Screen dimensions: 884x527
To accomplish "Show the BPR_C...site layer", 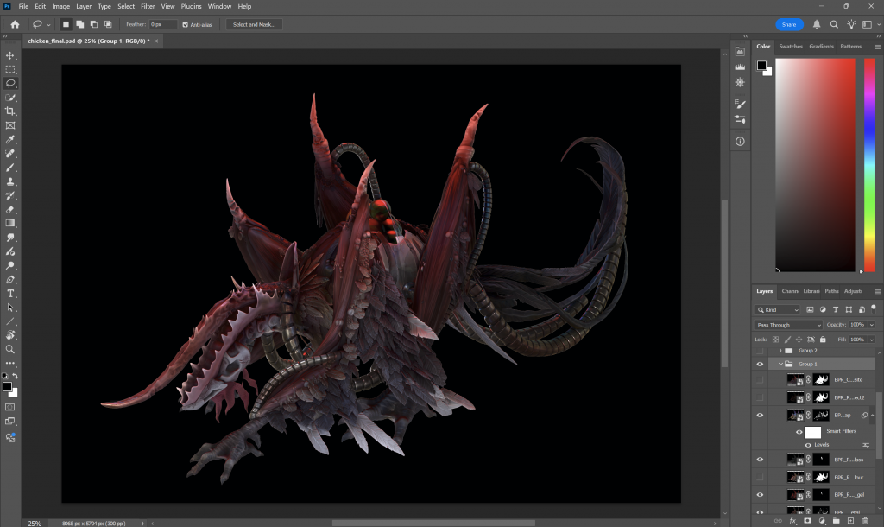I will pos(760,380).
